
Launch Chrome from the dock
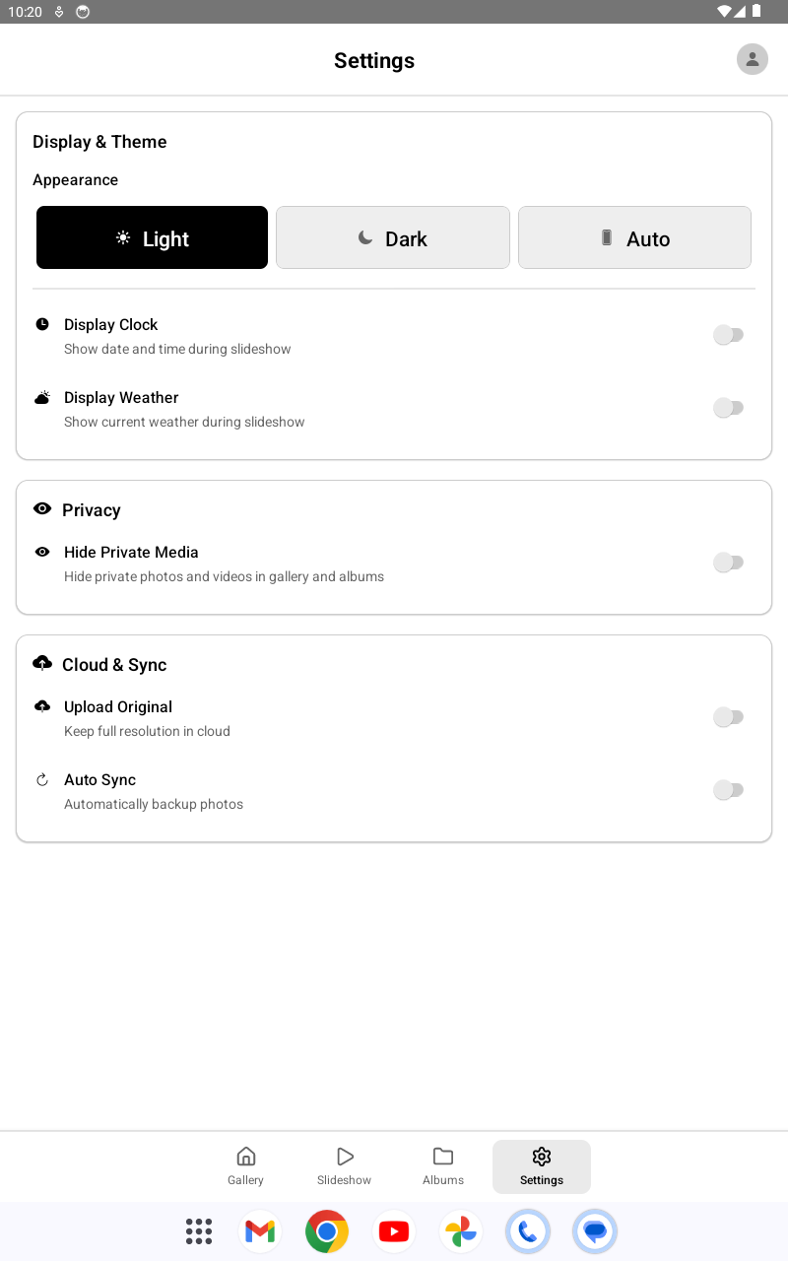[x=326, y=1230]
